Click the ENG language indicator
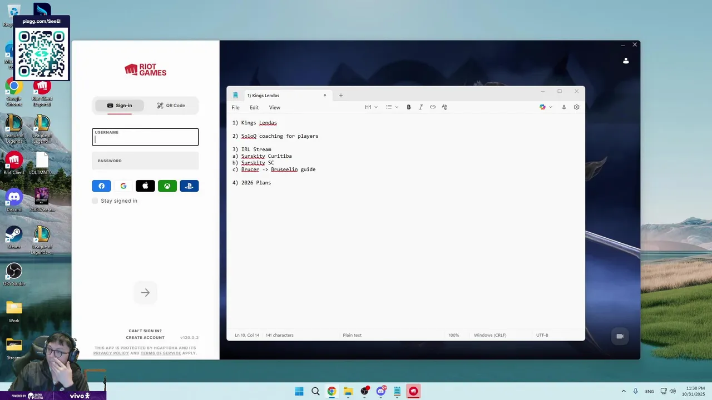The width and height of the screenshot is (712, 400). 650,392
